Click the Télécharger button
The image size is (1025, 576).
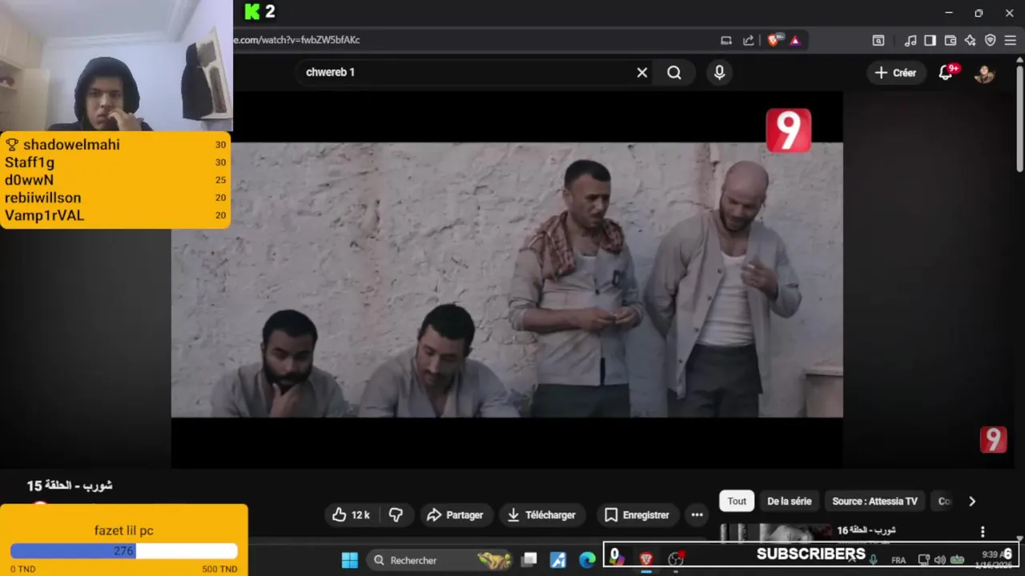coord(541,515)
